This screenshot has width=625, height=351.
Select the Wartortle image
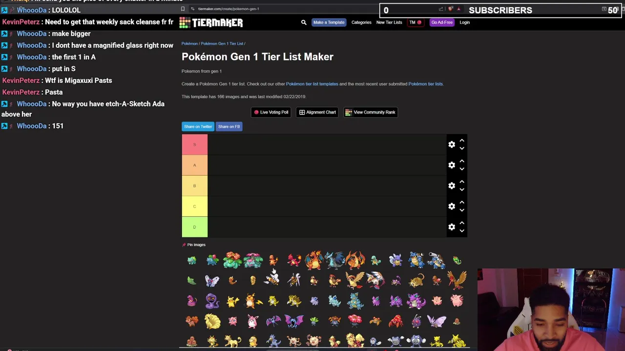tap(396, 260)
